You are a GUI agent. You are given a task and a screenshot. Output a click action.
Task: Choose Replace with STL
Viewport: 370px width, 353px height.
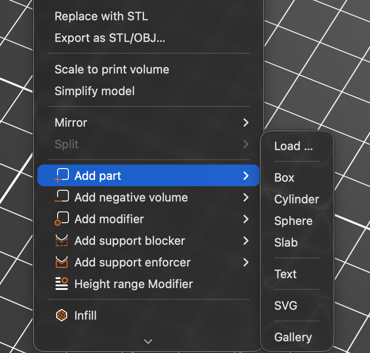tap(149, 16)
